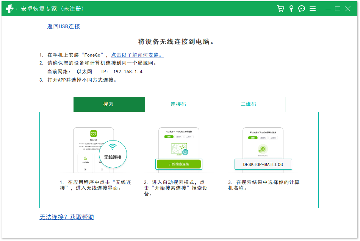
Task: Open 无法连接？获取帮助 help link
Action: point(67,217)
